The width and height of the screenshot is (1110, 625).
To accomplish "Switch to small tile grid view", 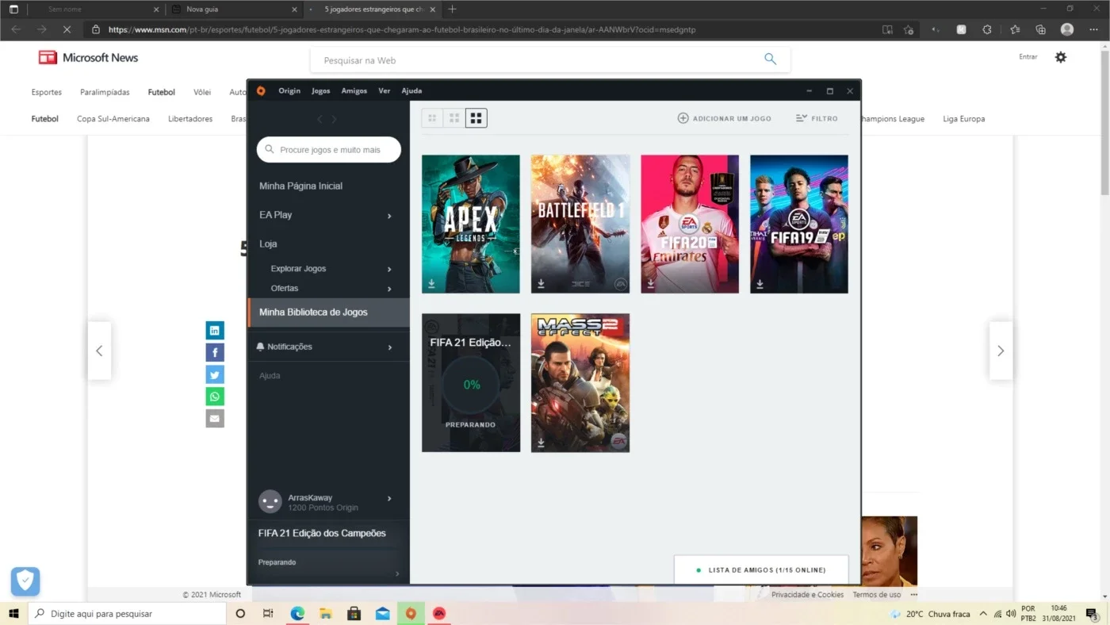I will [x=432, y=118].
